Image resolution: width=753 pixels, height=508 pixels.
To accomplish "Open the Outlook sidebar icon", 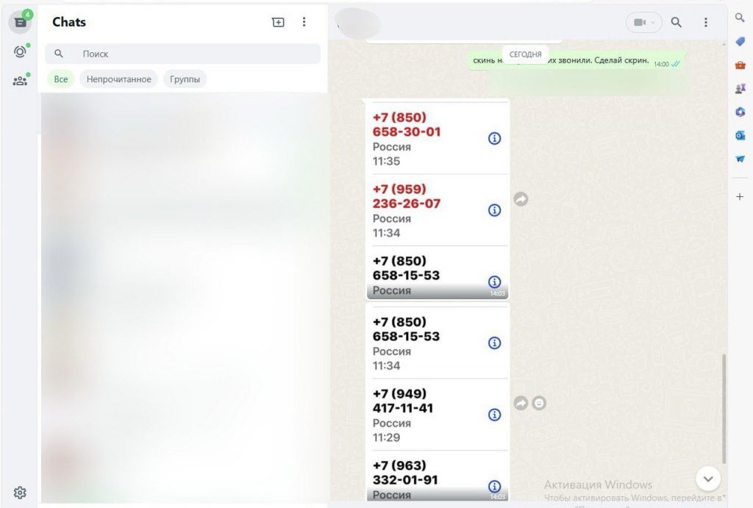I will [x=740, y=135].
